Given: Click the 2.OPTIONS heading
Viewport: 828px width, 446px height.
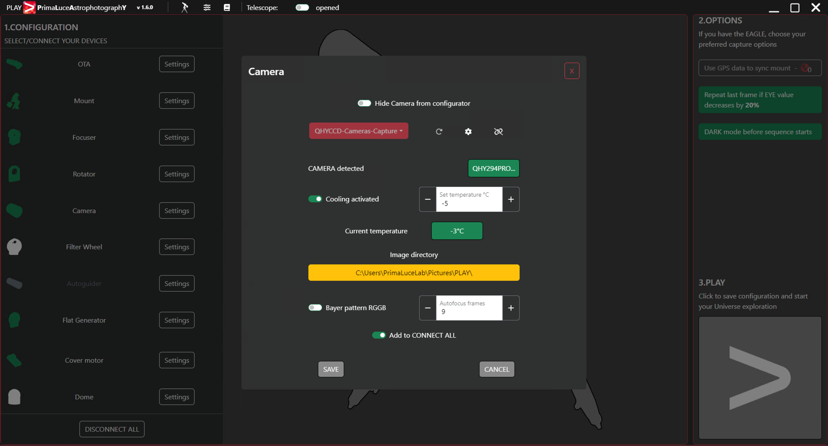Looking at the screenshot, I should point(720,21).
